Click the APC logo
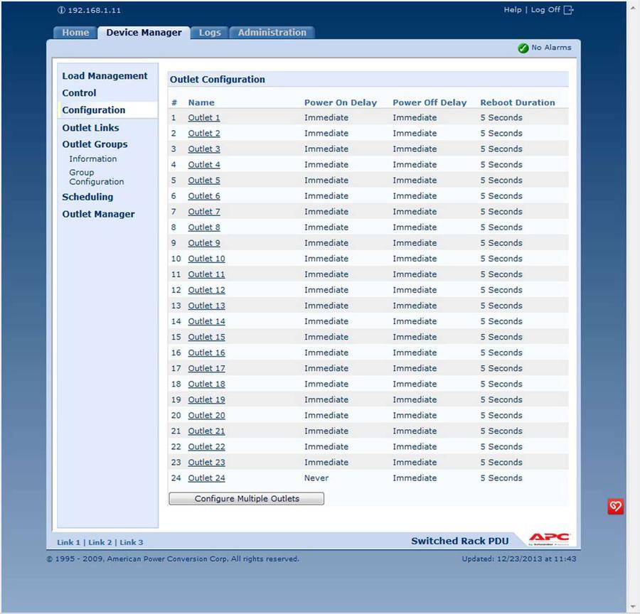This screenshot has width=640, height=614. coord(549,539)
